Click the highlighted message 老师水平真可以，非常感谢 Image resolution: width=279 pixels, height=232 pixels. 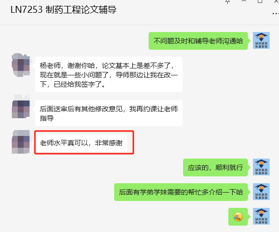click(x=81, y=143)
